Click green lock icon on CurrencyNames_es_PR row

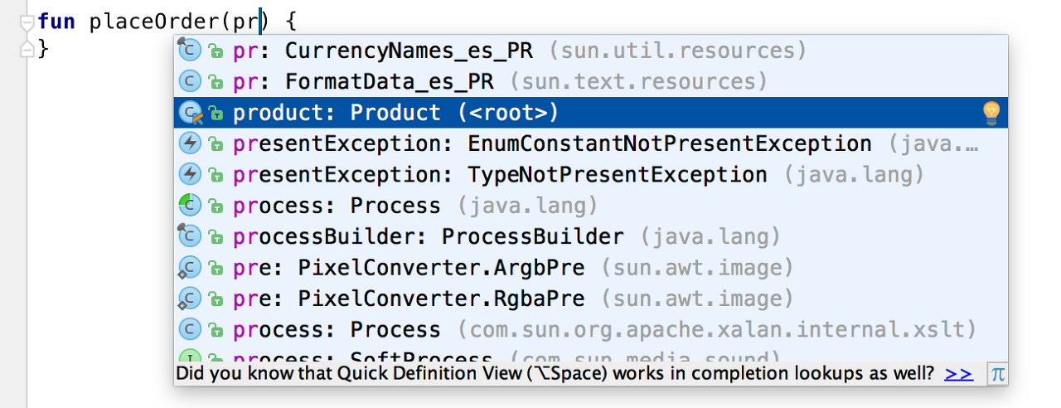[216, 51]
